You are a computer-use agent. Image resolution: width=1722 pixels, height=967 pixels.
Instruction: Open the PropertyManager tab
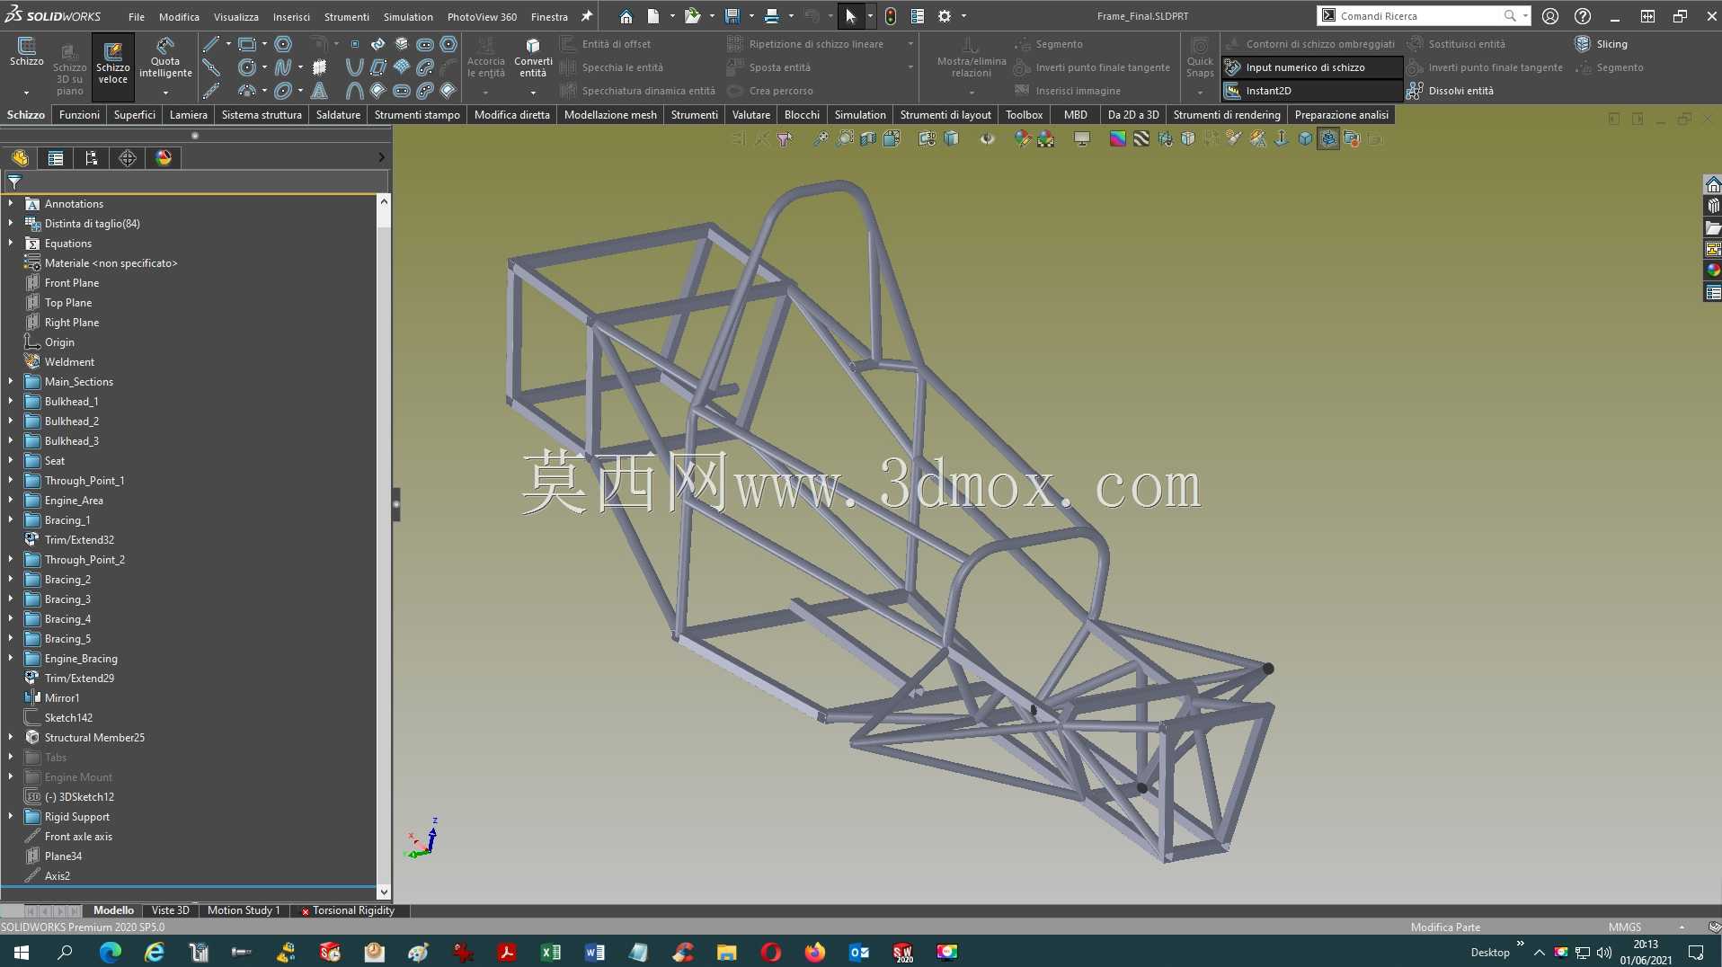coord(56,158)
